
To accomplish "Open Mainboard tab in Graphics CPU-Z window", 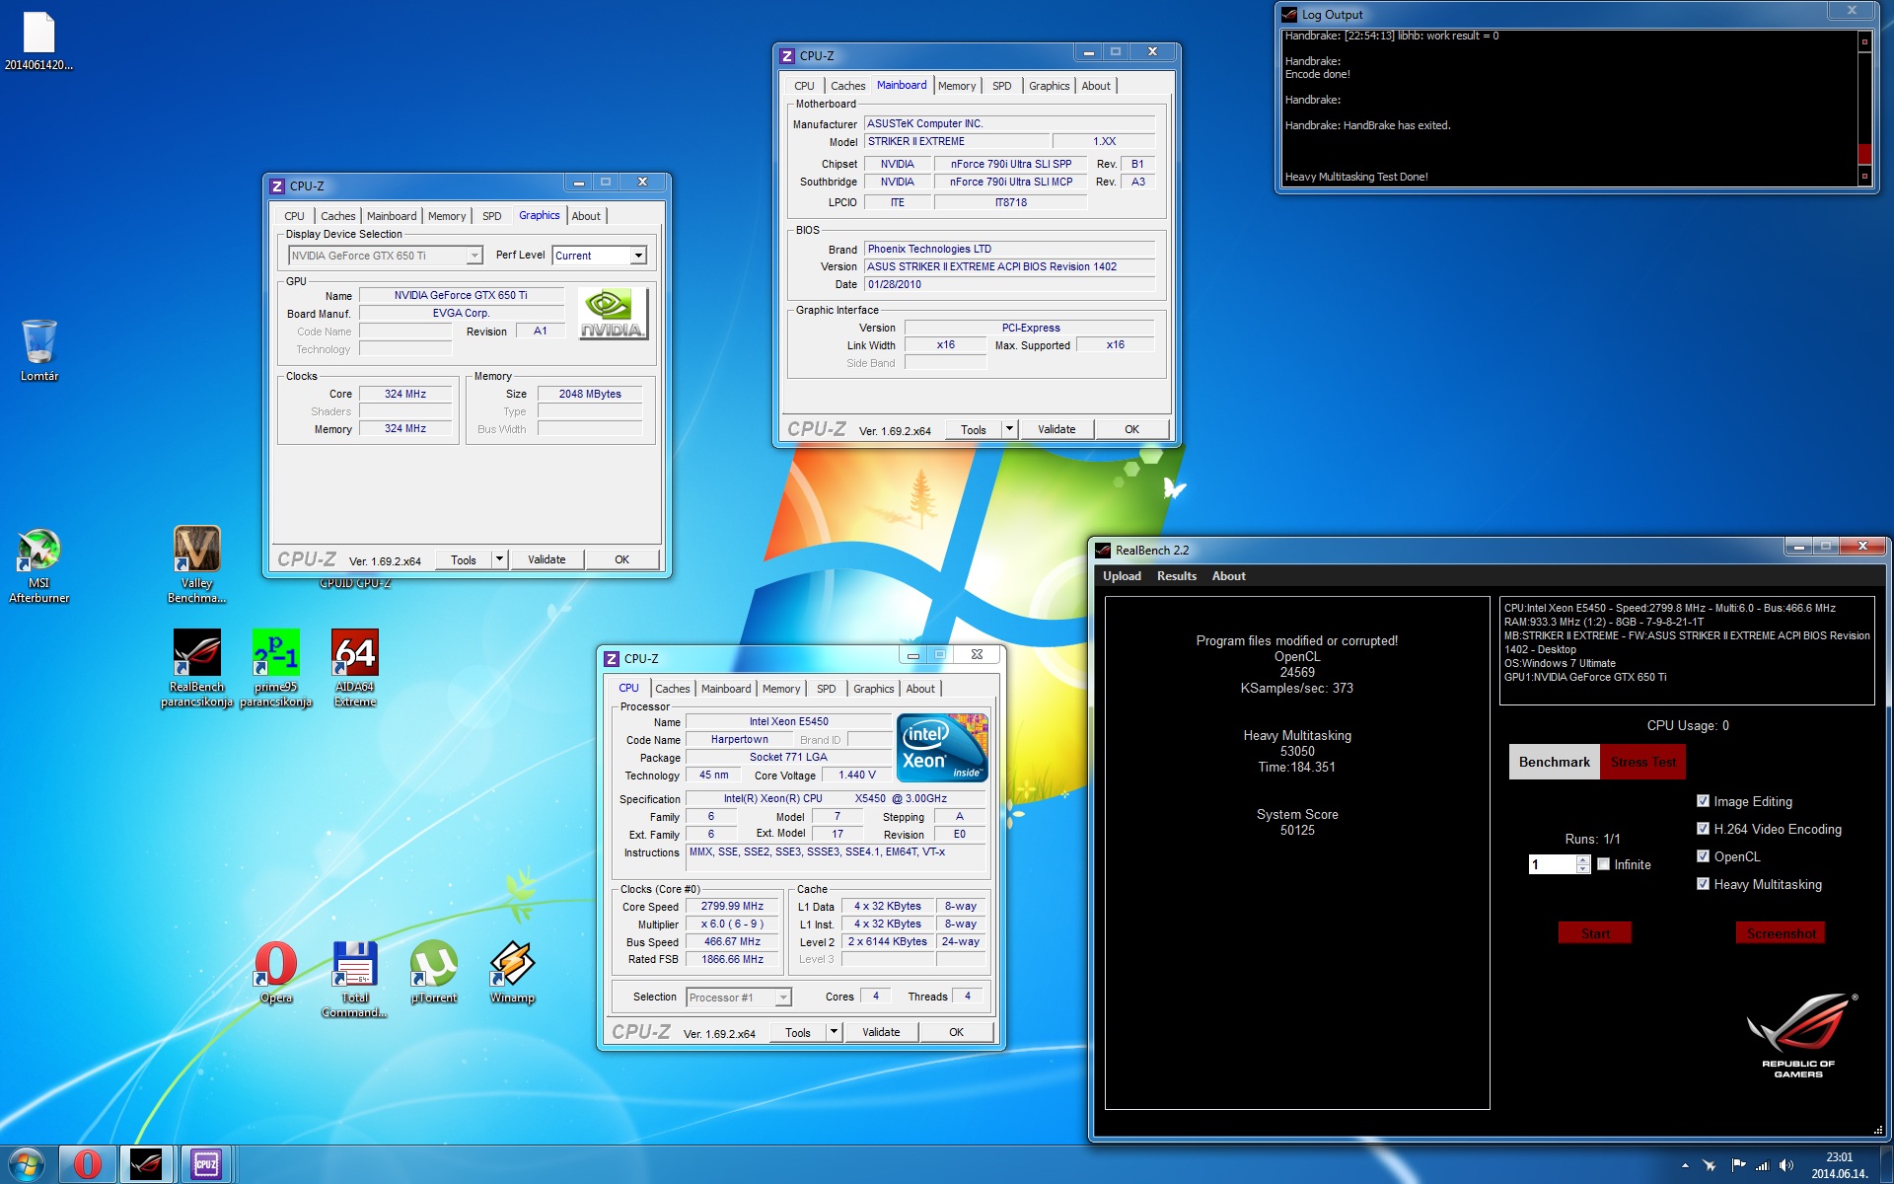I will point(392,216).
